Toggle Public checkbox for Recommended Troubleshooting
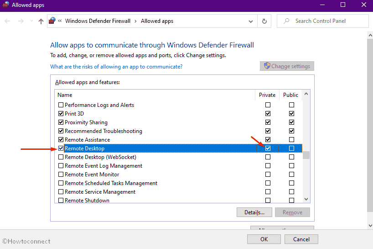The width and height of the screenshot is (373, 249). pyautogui.click(x=291, y=131)
